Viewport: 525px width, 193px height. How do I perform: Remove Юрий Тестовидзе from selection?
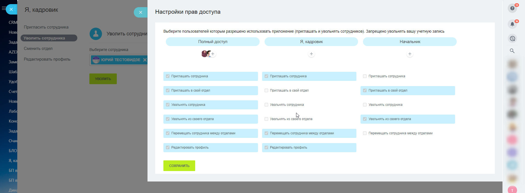point(145,60)
